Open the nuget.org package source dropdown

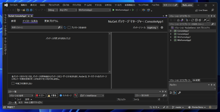[x=153, y=28]
